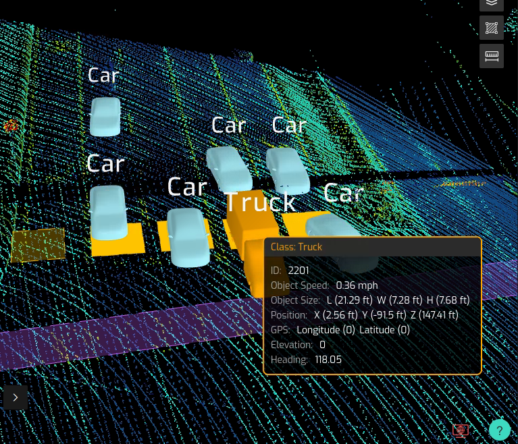Select the yellow hatched zone on the left

coord(38,244)
